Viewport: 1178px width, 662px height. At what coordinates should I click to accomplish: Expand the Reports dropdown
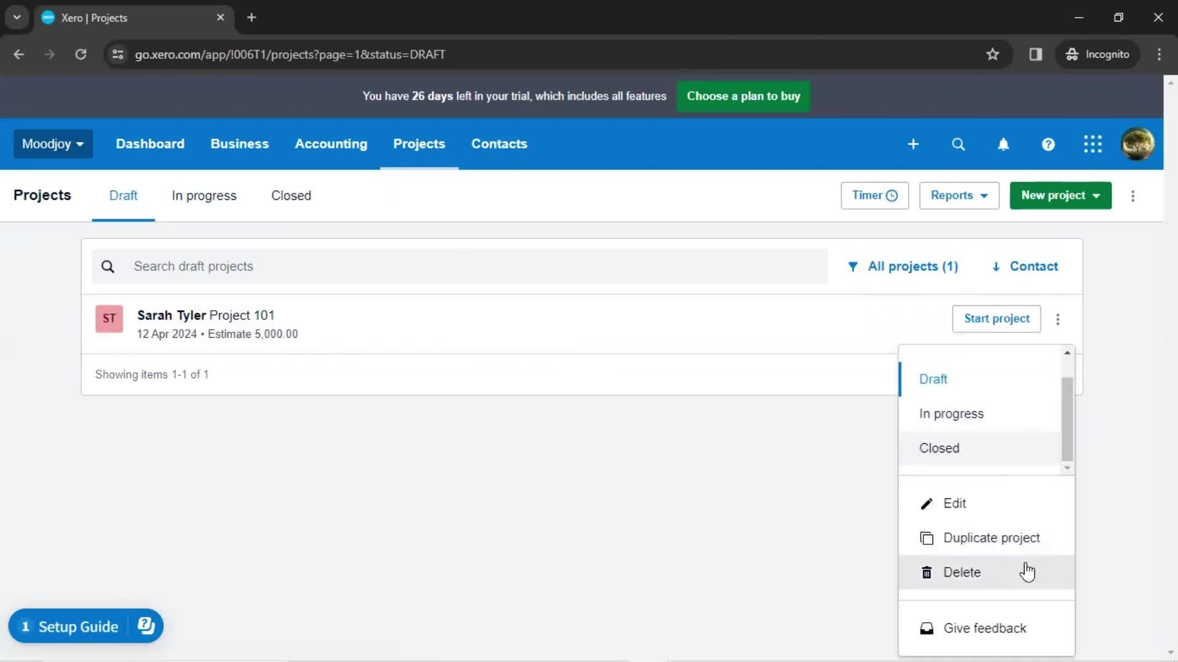[959, 196]
